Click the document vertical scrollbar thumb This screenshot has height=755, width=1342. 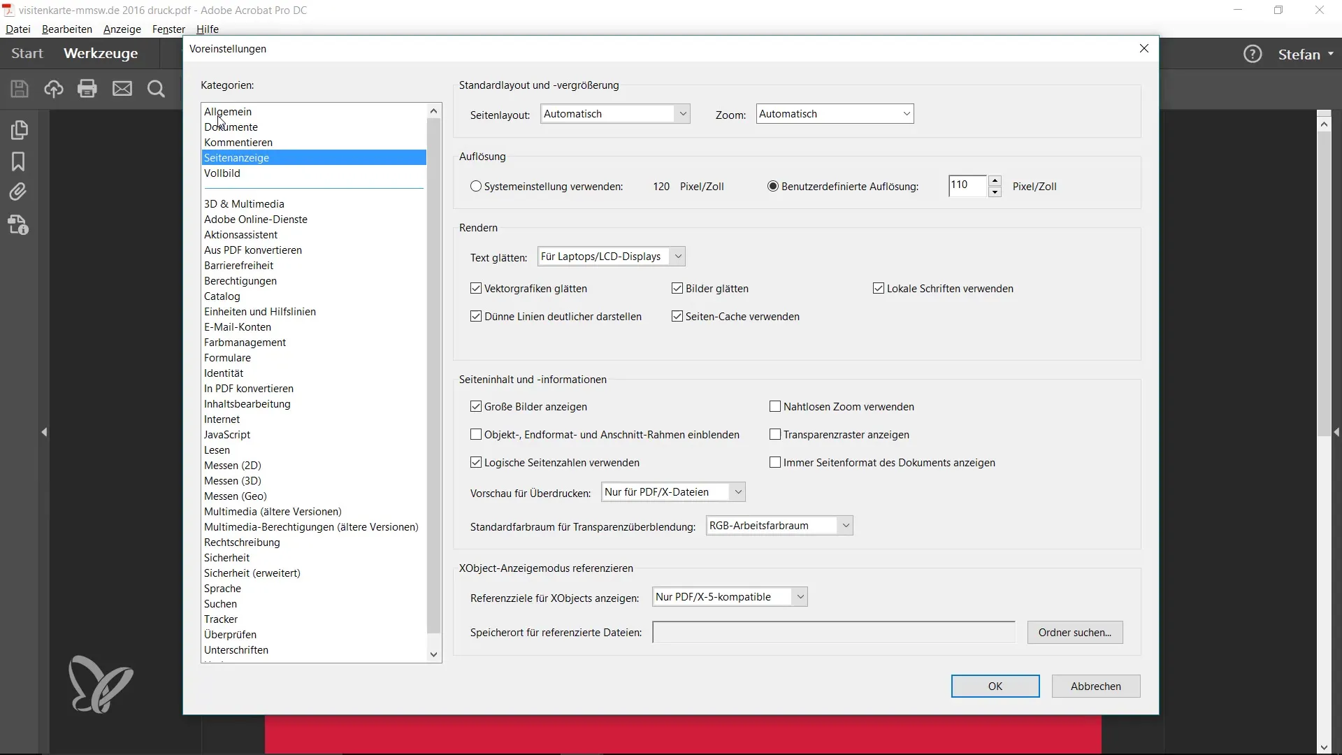1324,285
